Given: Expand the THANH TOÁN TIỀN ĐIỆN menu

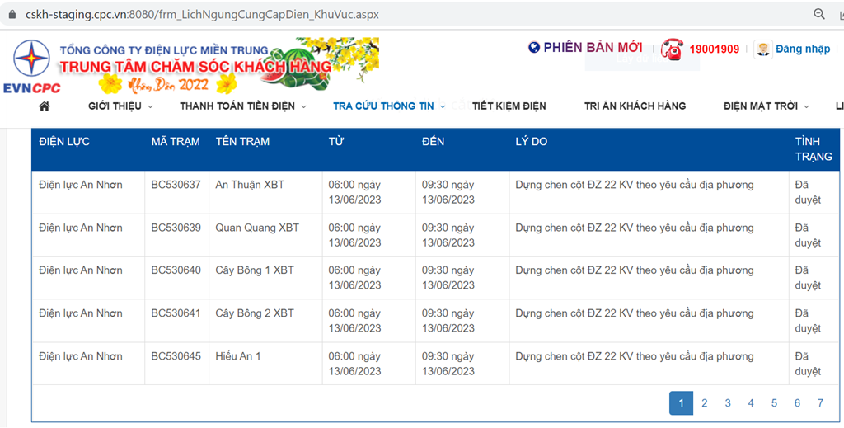Looking at the screenshot, I should click(243, 106).
